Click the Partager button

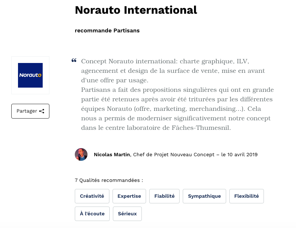click(30, 111)
